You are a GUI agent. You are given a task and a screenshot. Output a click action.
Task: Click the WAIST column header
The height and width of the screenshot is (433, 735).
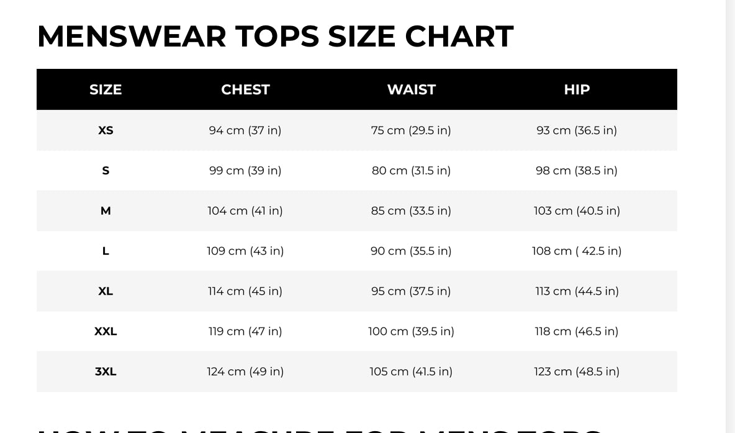tap(411, 89)
